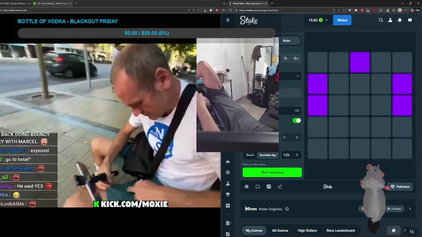Open Fairness verification

(400, 187)
